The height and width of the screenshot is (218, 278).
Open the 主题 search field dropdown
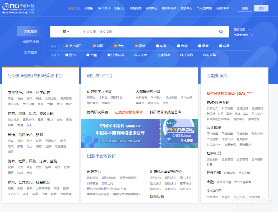pyautogui.click(x=64, y=32)
